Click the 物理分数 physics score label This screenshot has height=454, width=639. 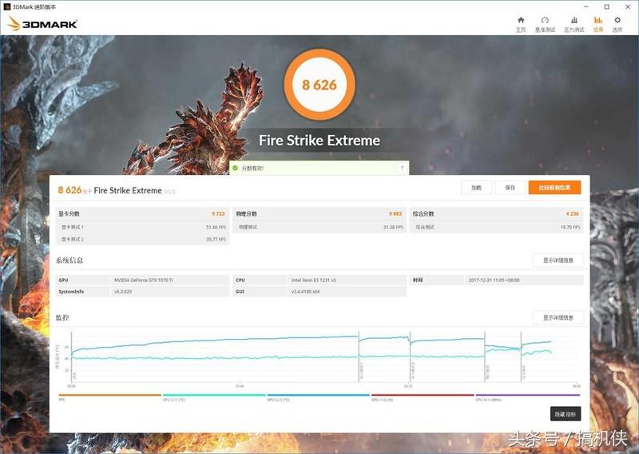246,213
